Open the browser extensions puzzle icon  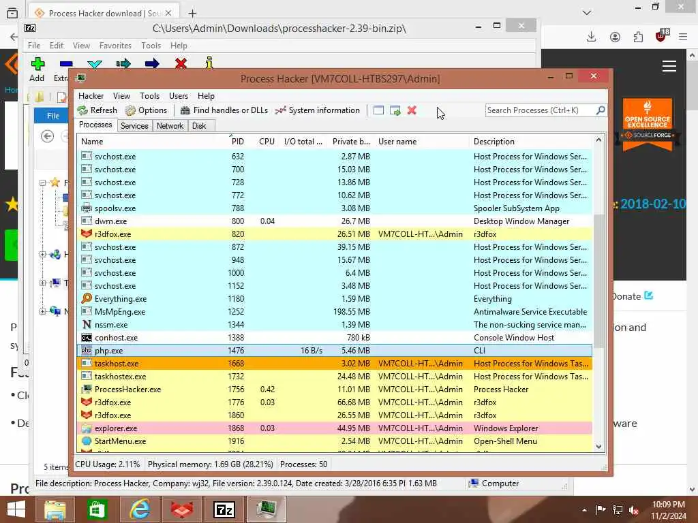click(638, 37)
